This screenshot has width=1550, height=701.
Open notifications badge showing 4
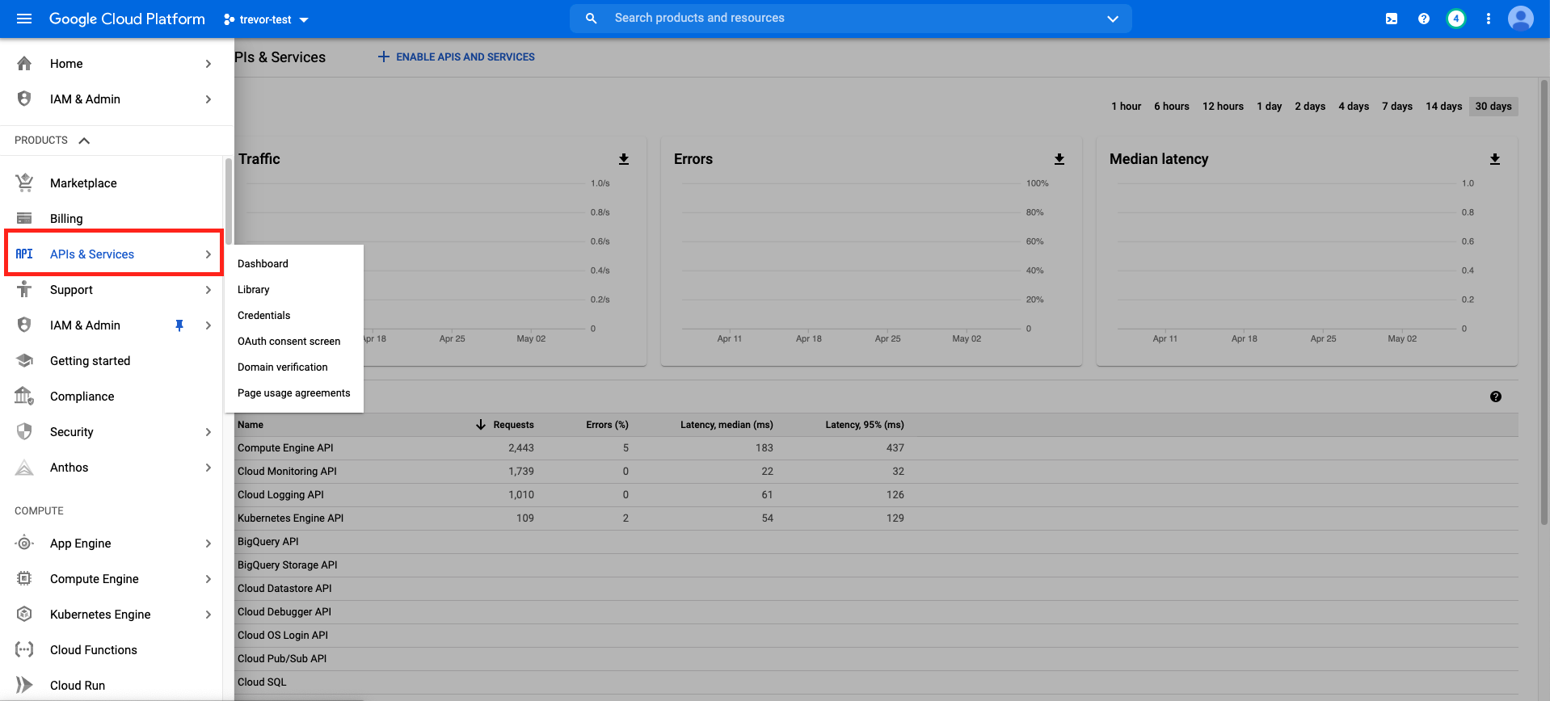1456,19
